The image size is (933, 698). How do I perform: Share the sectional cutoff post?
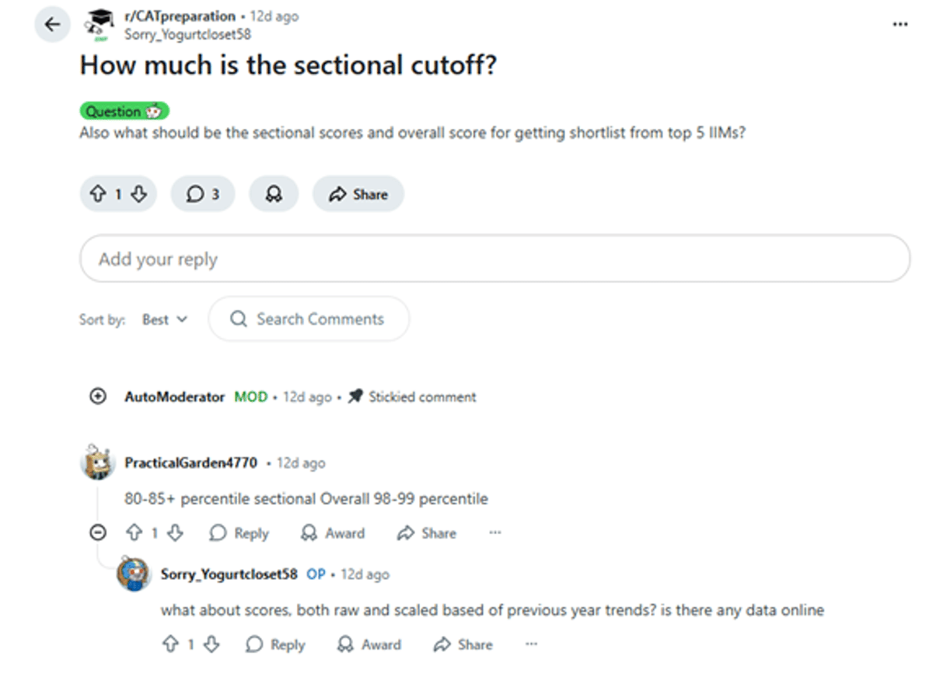coord(358,194)
